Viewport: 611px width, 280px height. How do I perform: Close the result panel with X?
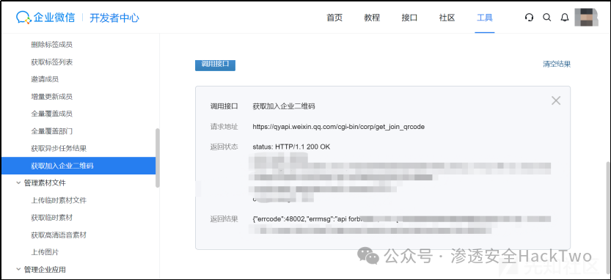pyautogui.click(x=556, y=100)
